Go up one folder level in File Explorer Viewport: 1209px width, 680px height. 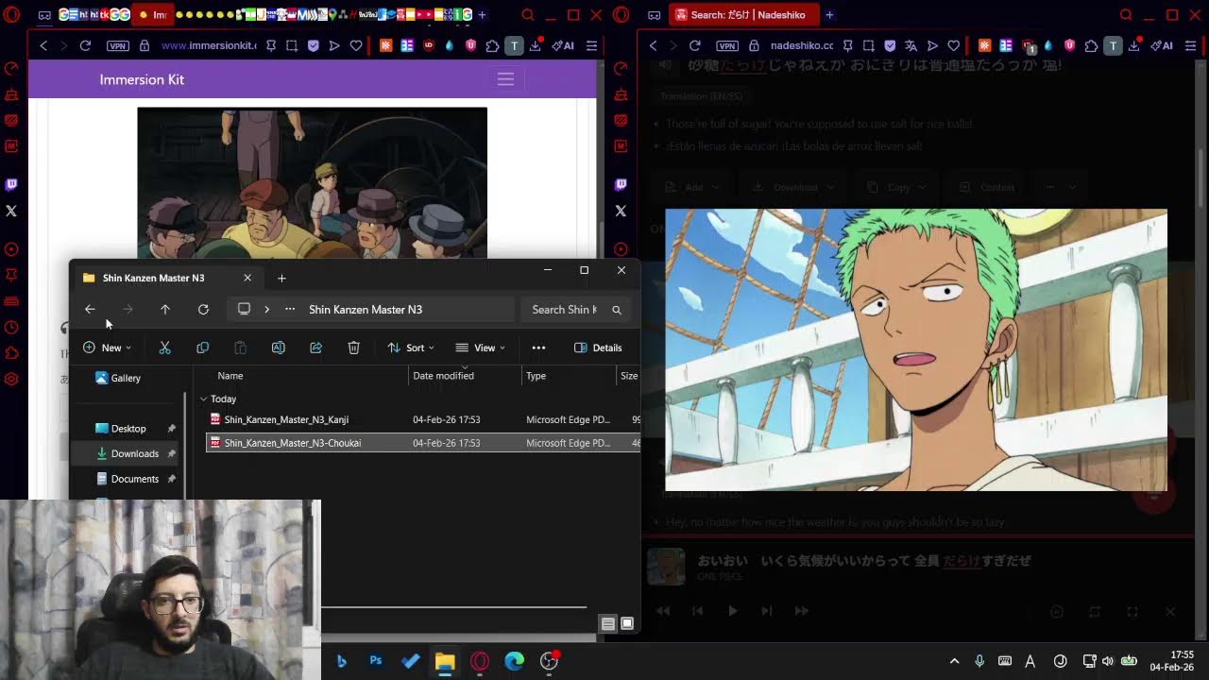(165, 309)
